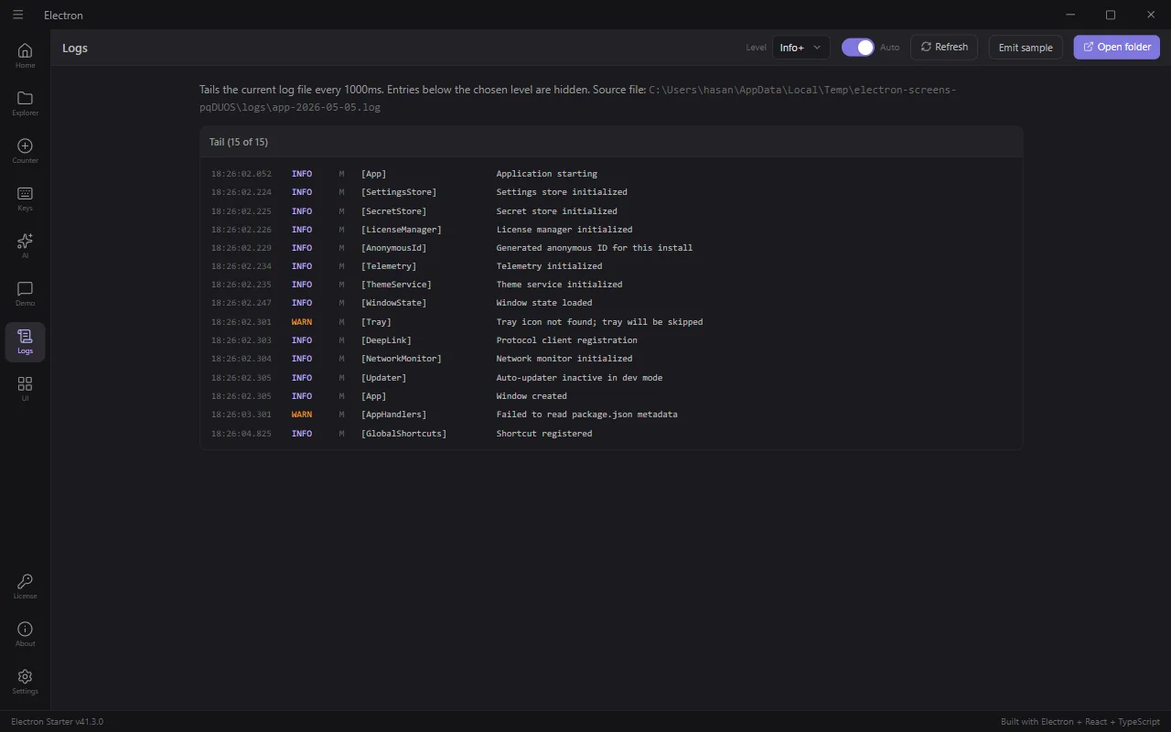
Task: Select the 'Tray icon not found' warning message
Action: click(x=599, y=322)
